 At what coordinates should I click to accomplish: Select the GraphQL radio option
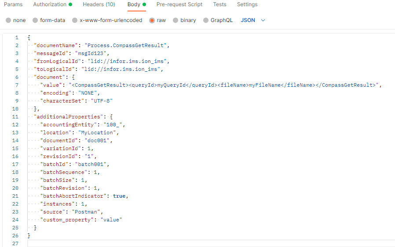(218, 20)
